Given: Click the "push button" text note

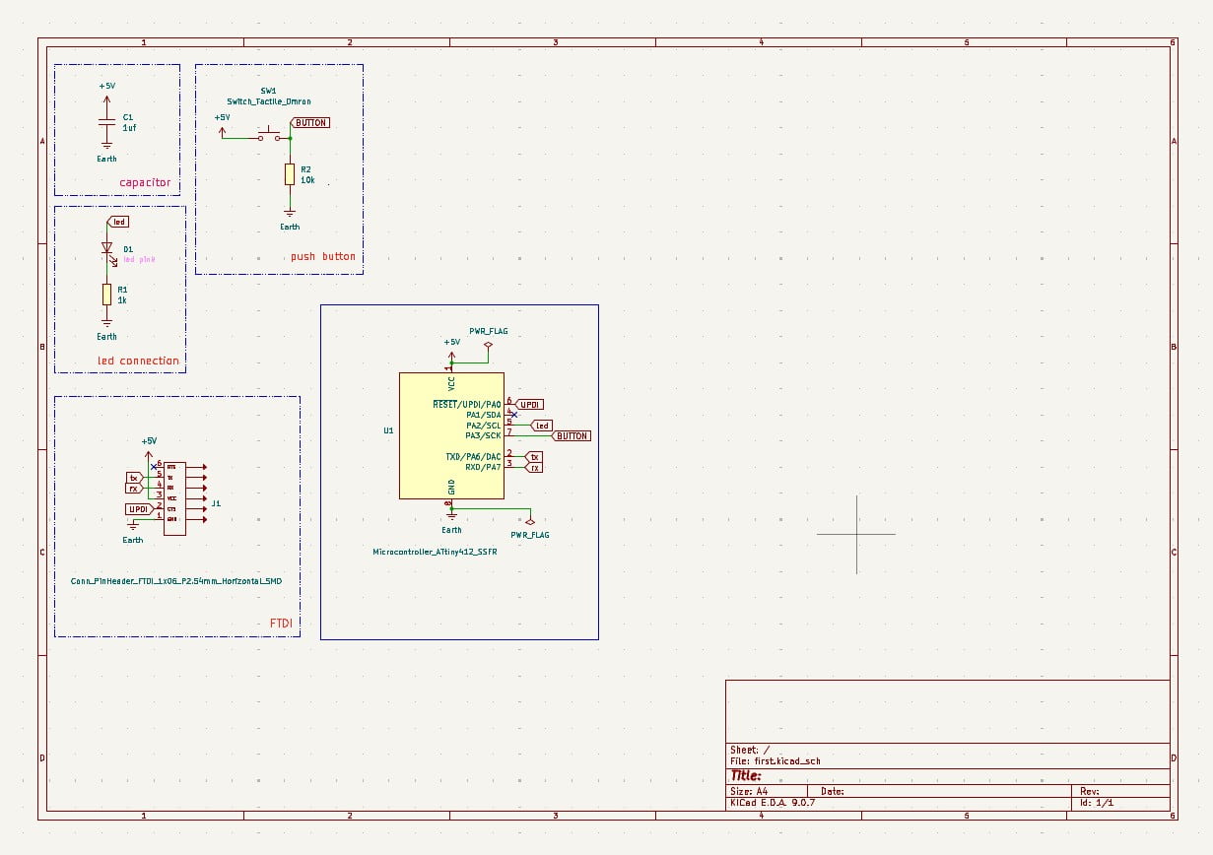Looking at the screenshot, I should click(x=323, y=256).
